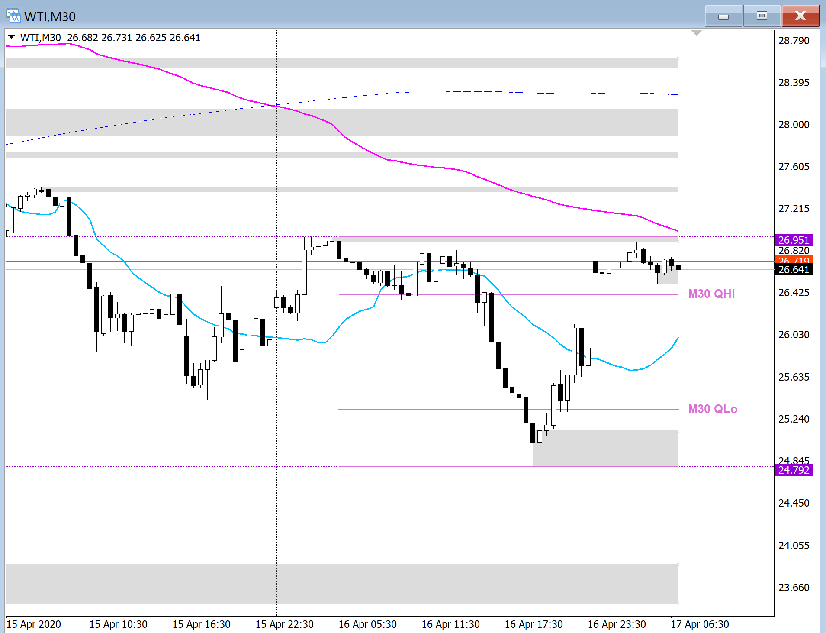Screen dimensions: 826x633
Task: Minimize the WTI,M30 chart window
Action: [x=723, y=16]
